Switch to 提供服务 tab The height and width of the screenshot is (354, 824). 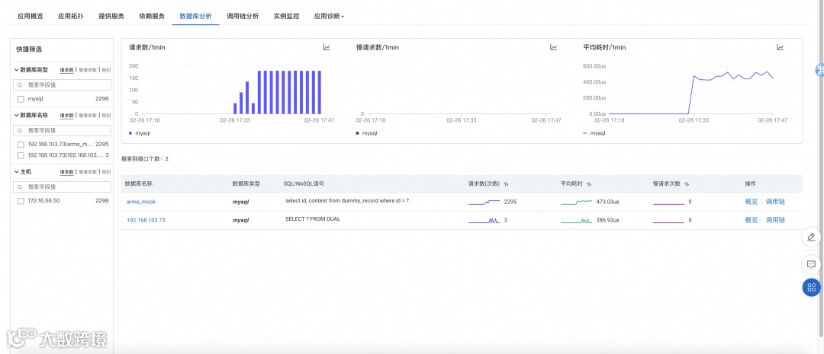(111, 16)
